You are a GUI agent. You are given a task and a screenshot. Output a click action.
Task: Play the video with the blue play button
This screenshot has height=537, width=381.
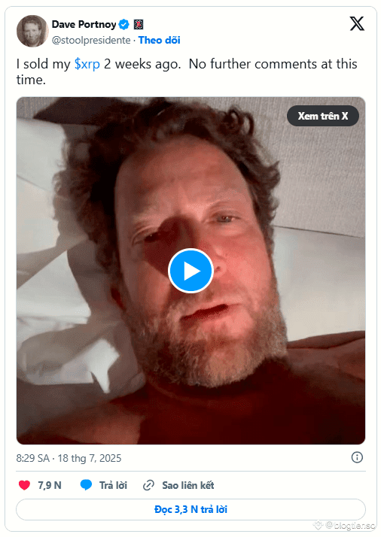[191, 271]
